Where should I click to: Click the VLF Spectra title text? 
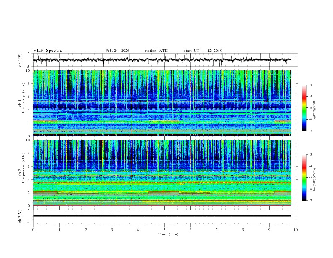pos(48,51)
